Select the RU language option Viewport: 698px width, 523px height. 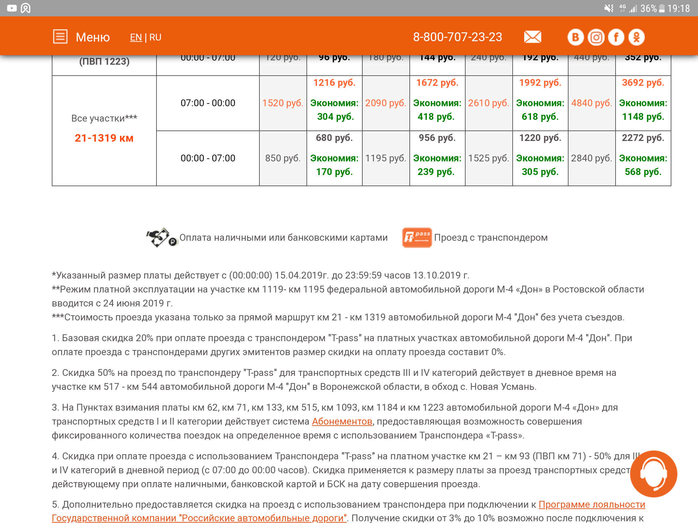click(x=155, y=37)
